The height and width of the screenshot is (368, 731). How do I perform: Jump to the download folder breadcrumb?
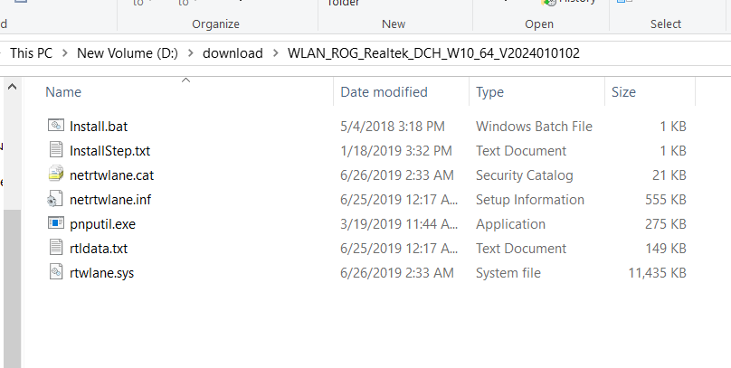tap(233, 53)
